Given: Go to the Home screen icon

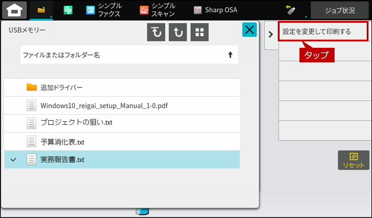Looking at the screenshot, I should point(15,10).
